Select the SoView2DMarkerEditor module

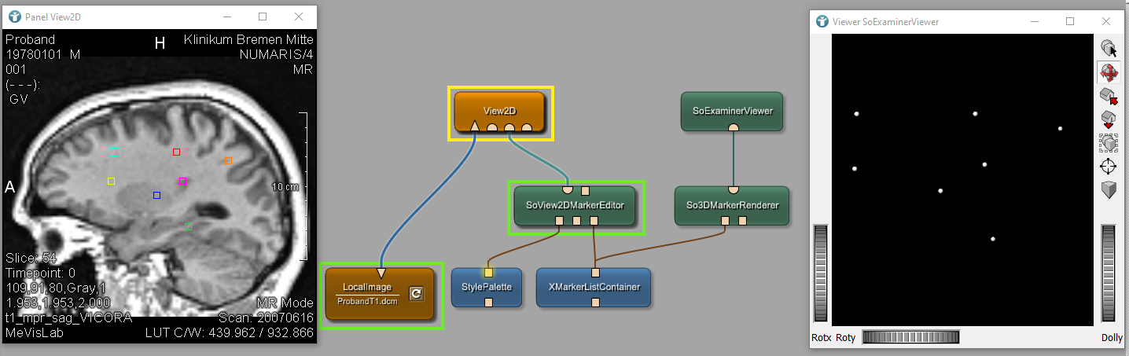[x=575, y=205]
